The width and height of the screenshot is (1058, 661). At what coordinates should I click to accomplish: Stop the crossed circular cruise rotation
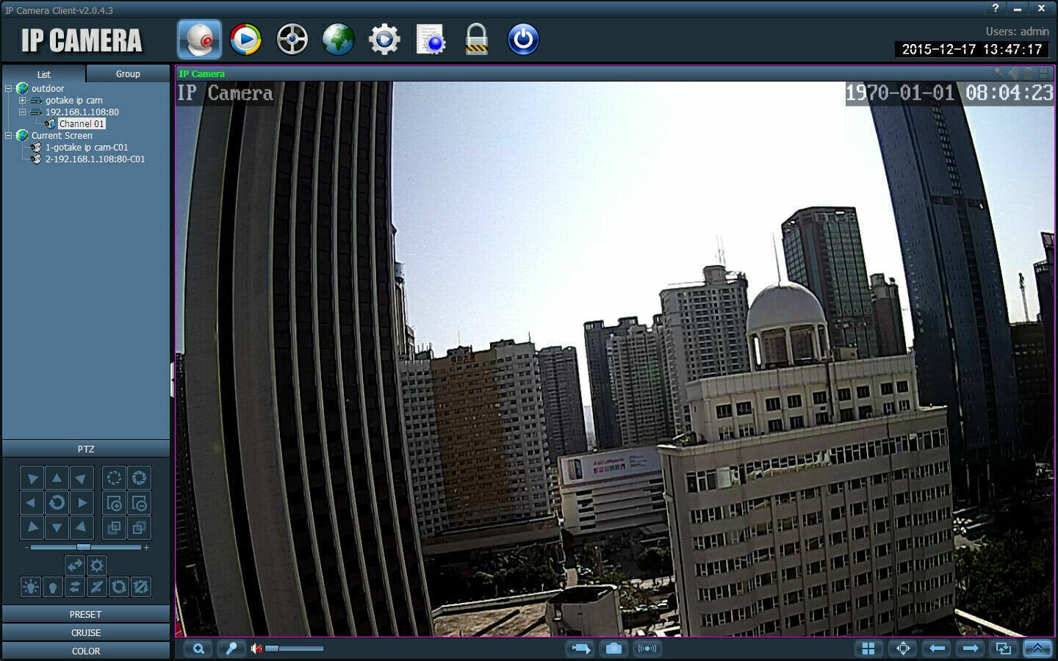[x=141, y=587]
